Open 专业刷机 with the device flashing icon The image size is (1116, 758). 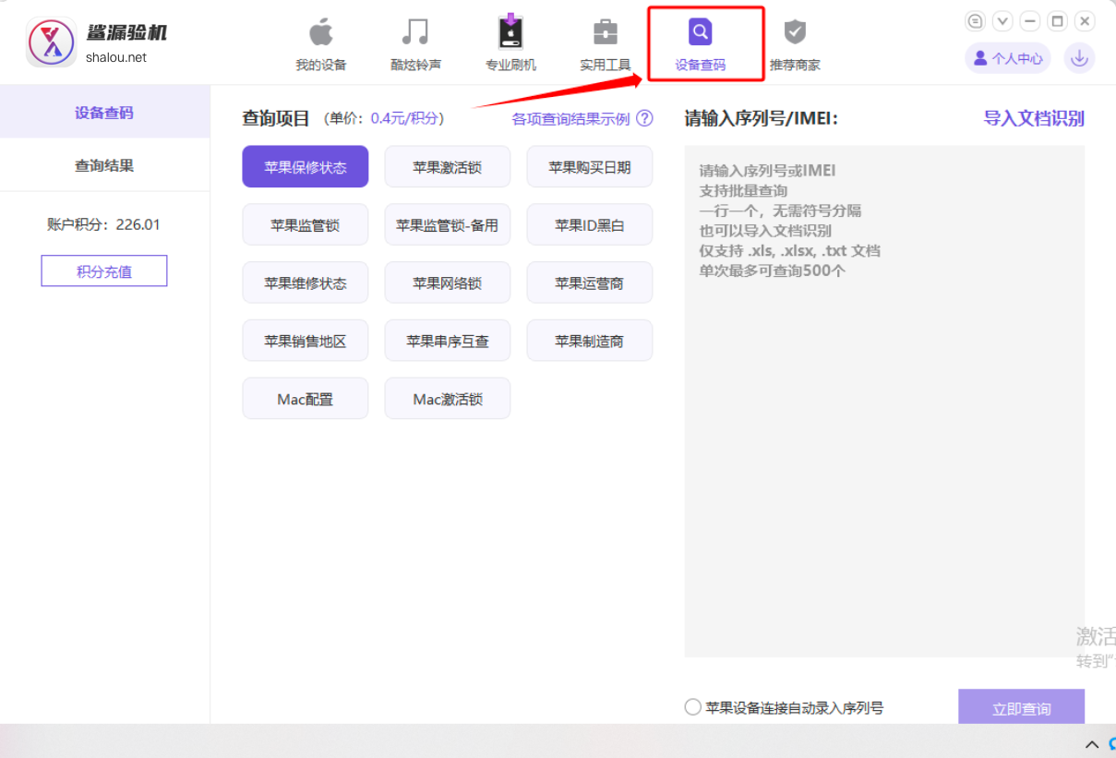[x=510, y=33]
